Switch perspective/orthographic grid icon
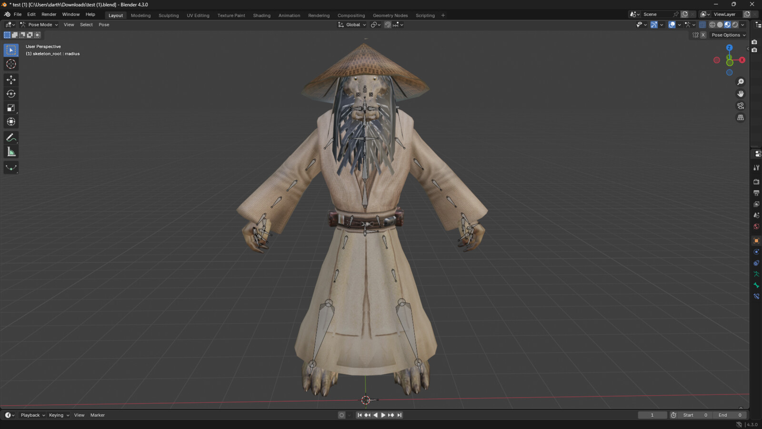Viewport: 762px width, 429px height. click(741, 118)
